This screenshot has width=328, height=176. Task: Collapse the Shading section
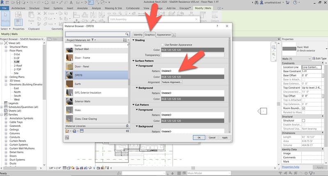pyautogui.click(x=133, y=40)
